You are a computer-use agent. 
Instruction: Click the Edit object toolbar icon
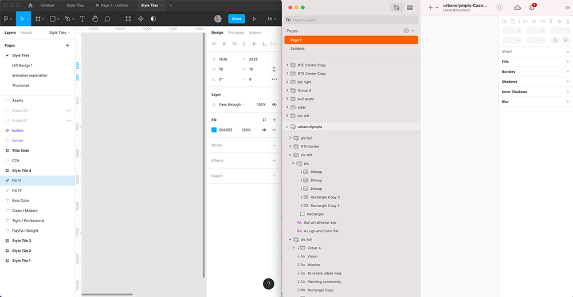tap(128, 19)
